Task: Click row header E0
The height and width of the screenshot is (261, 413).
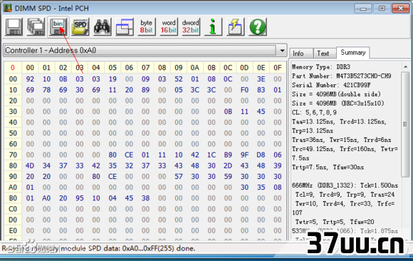Action: tap(13, 230)
